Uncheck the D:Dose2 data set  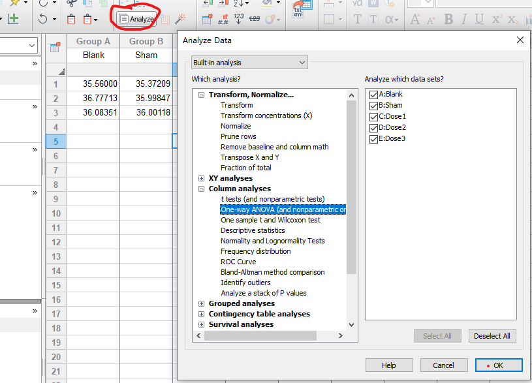tap(373, 128)
